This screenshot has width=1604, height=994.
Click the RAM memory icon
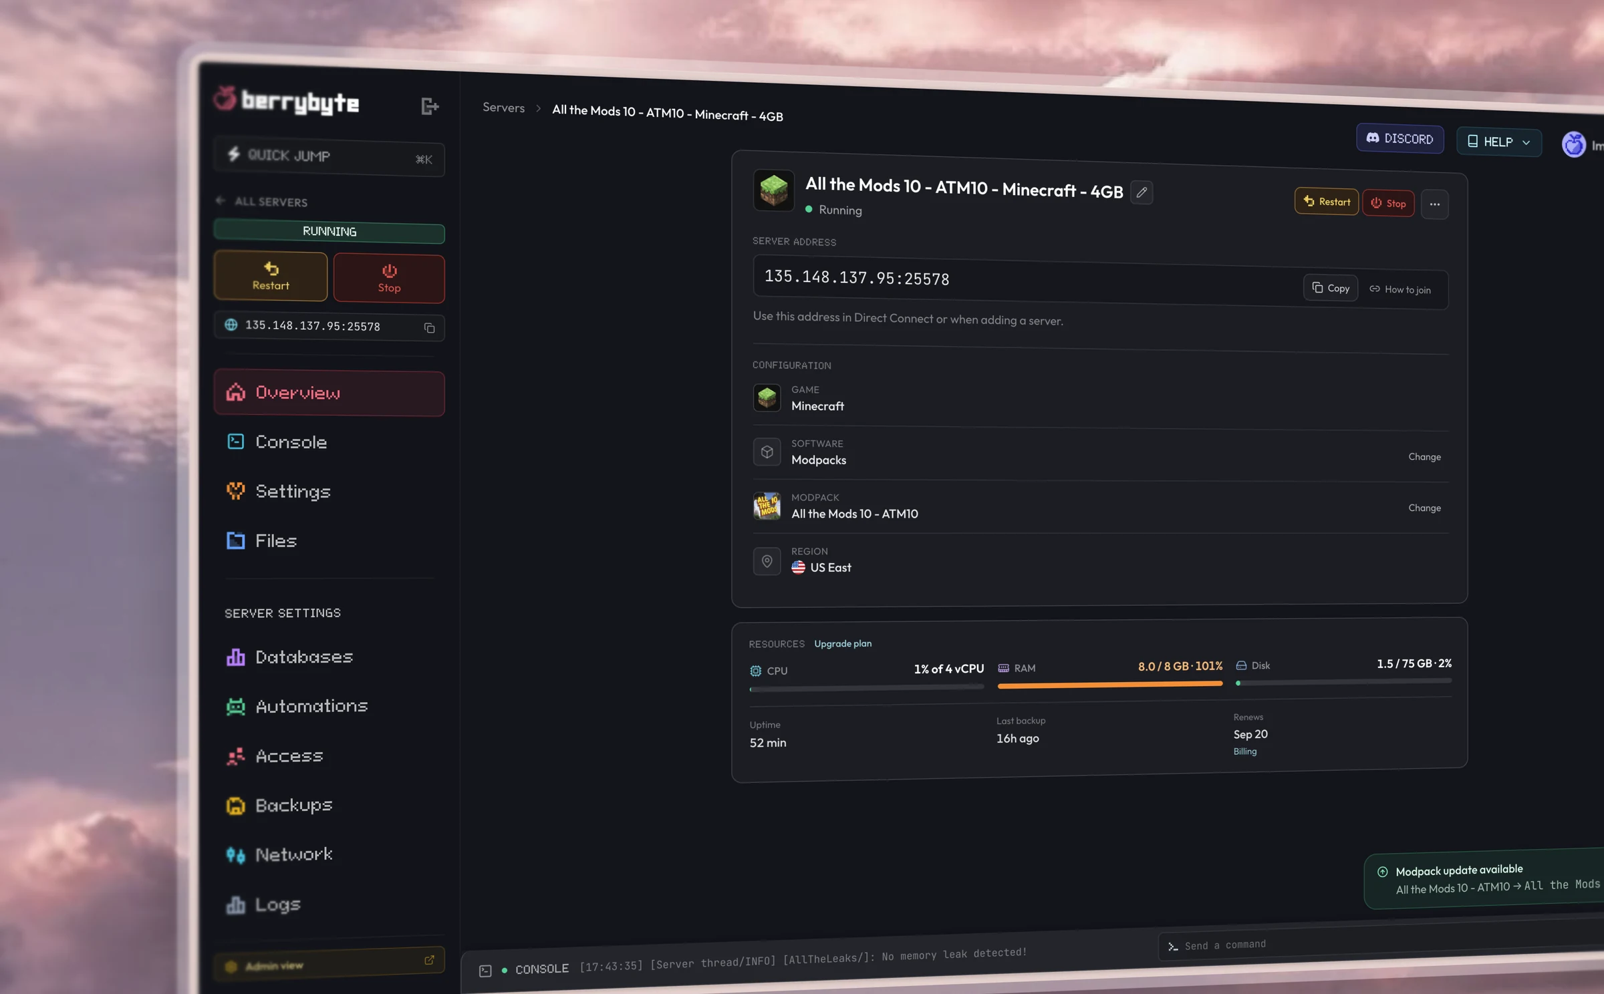tap(1003, 668)
